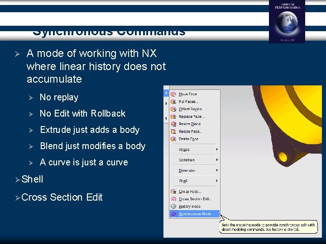Activate Synchronous Mode menu item
326x244 pixels.
195,214
